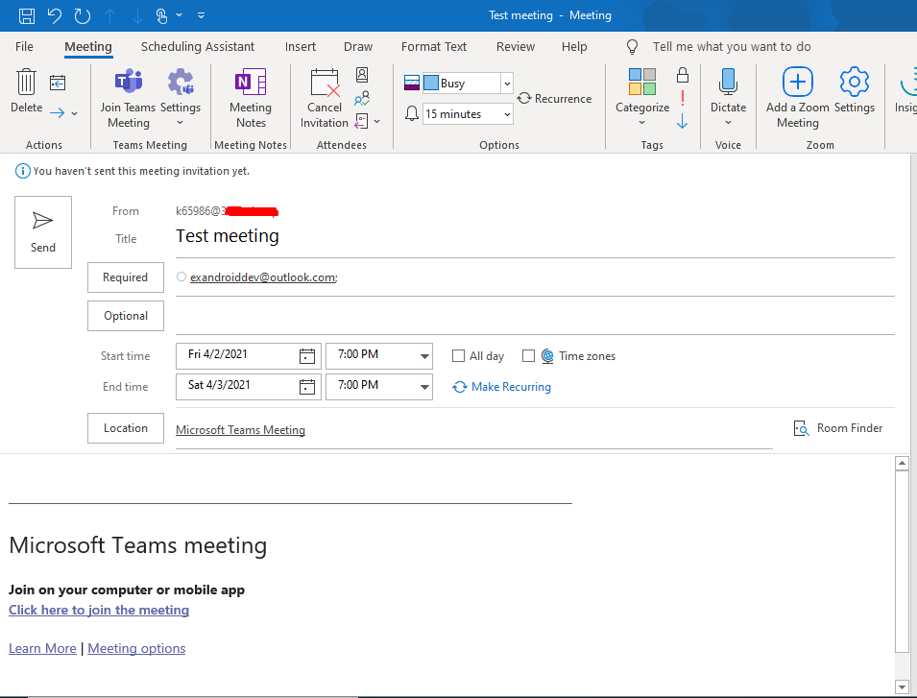
Task: Switch to the Scheduling Assistant tab
Action: click(x=197, y=46)
